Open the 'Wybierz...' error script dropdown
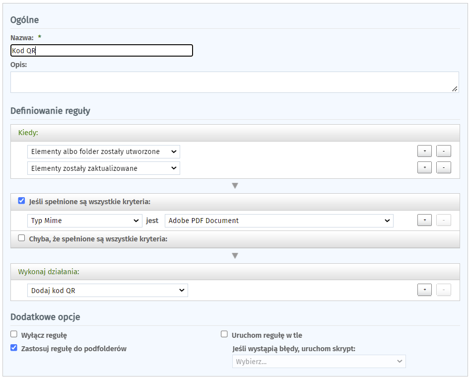This screenshot has height=379, width=471. click(319, 362)
